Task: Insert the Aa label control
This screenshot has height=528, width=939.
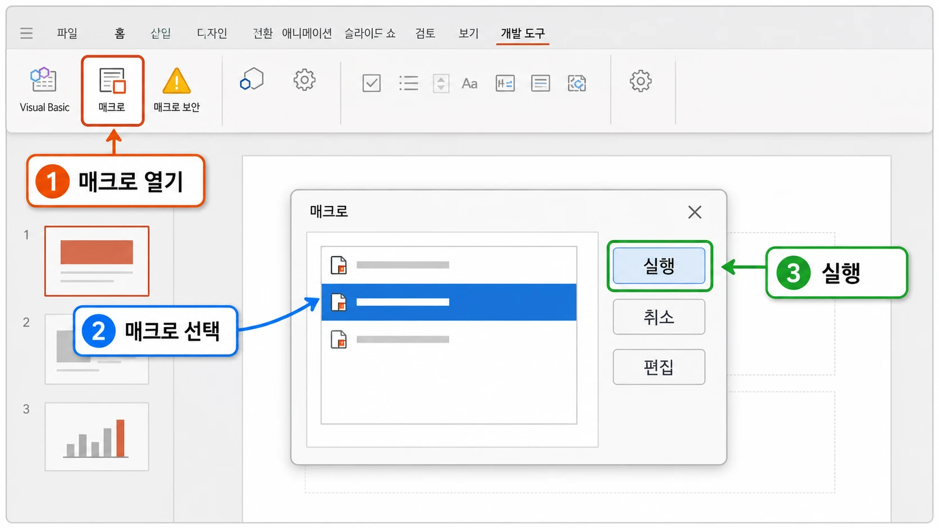Action: [469, 84]
